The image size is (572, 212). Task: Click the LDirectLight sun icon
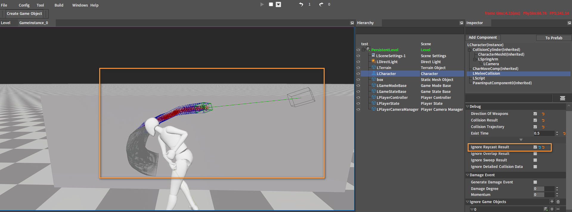[x=373, y=61]
